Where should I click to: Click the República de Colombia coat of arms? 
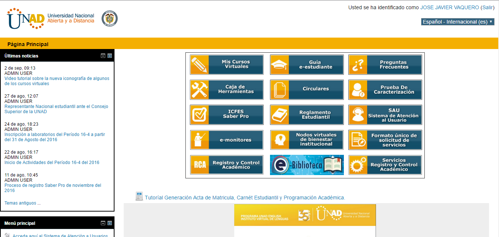(x=110, y=18)
